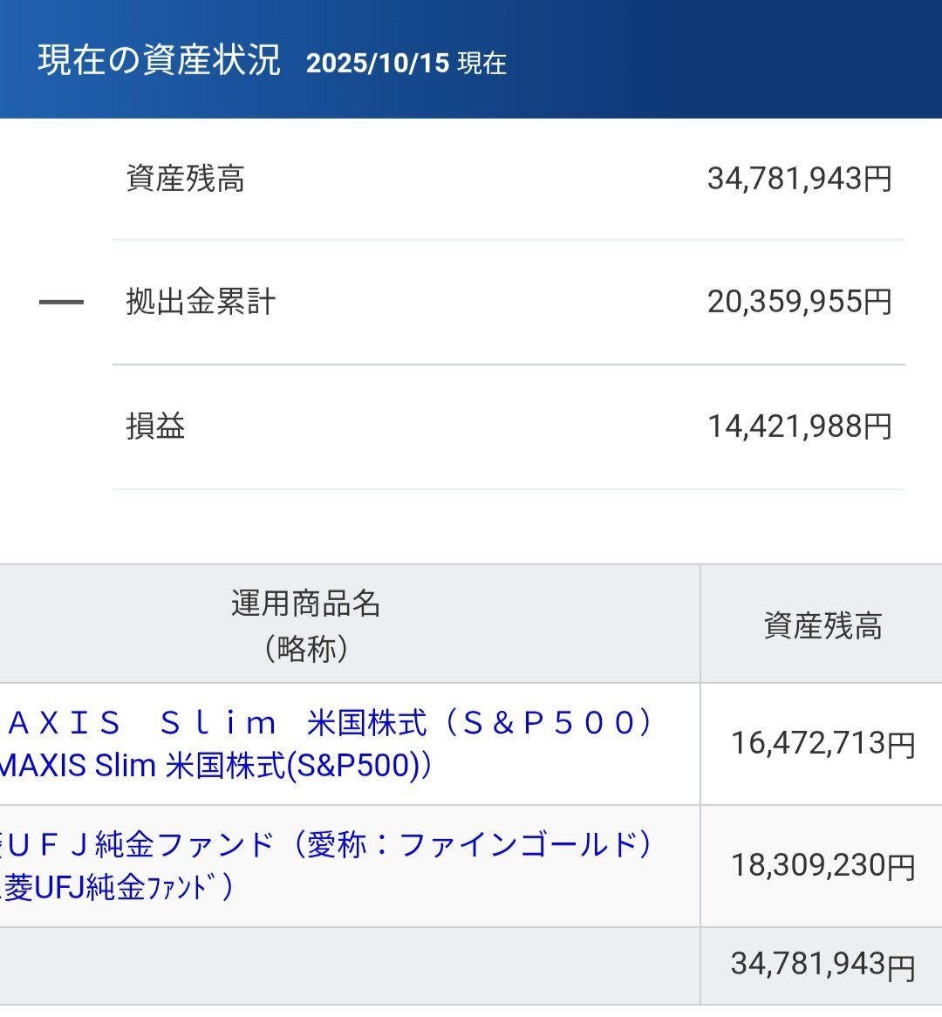942x1017 pixels.
Task: Select the 損益 label
Action: click(x=155, y=427)
